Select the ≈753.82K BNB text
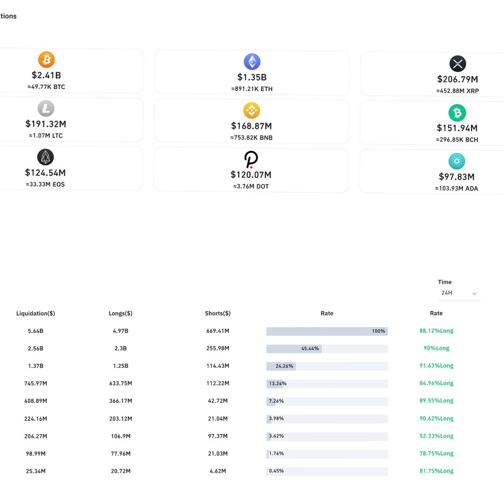 pos(252,138)
